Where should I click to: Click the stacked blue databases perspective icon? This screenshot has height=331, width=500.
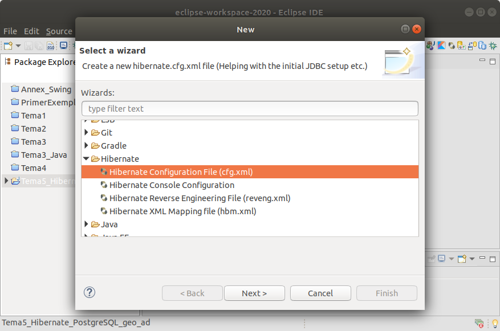482,46
